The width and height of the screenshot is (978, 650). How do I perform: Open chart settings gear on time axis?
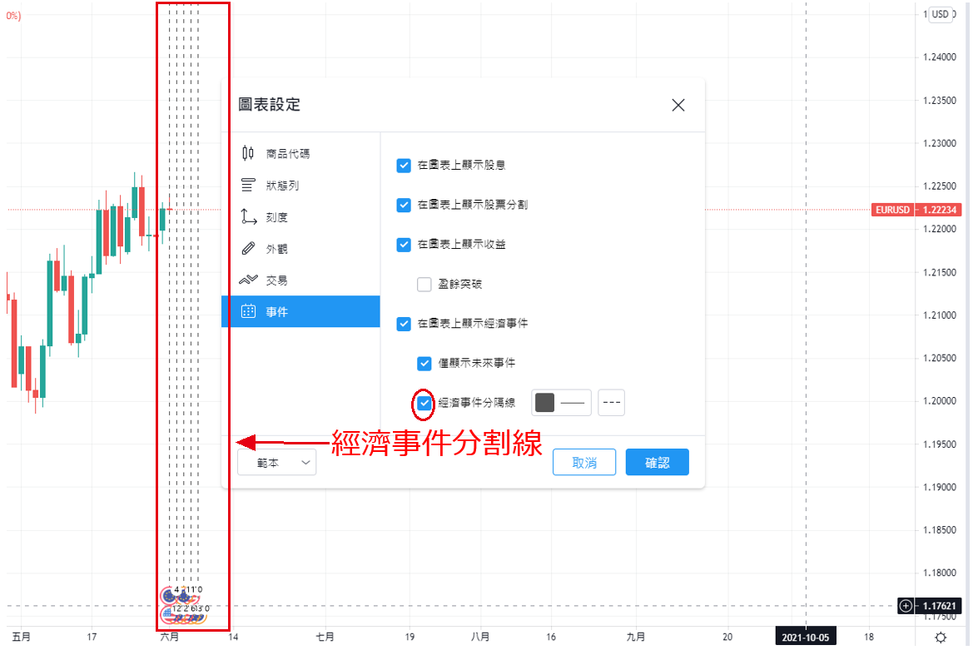941,638
